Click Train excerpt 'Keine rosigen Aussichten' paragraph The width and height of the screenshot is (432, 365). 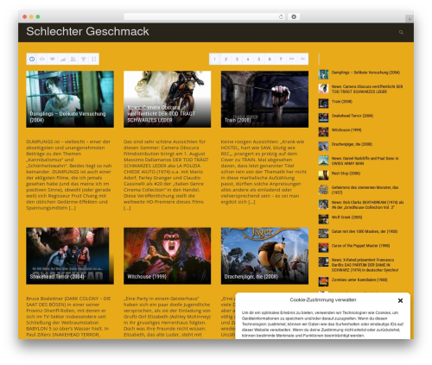point(264,172)
